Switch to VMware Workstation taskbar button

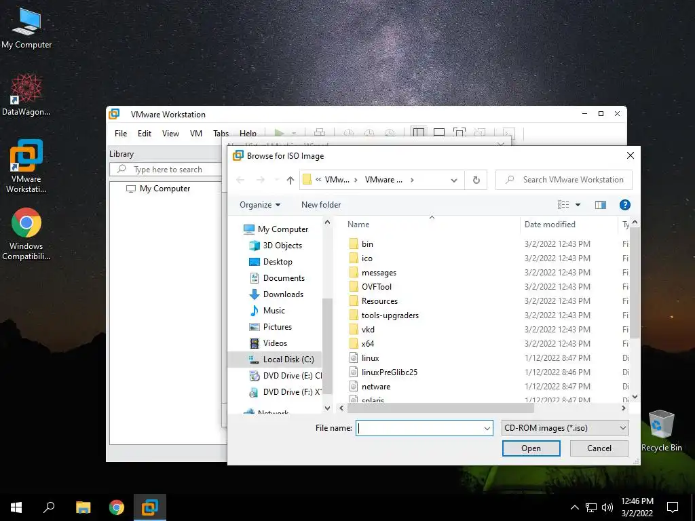150,507
